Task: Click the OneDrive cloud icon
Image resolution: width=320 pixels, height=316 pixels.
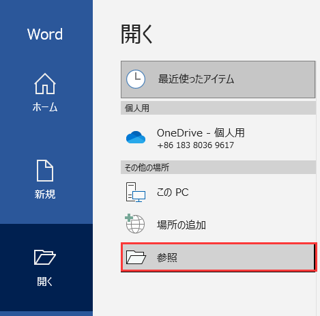Action: point(136,137)
